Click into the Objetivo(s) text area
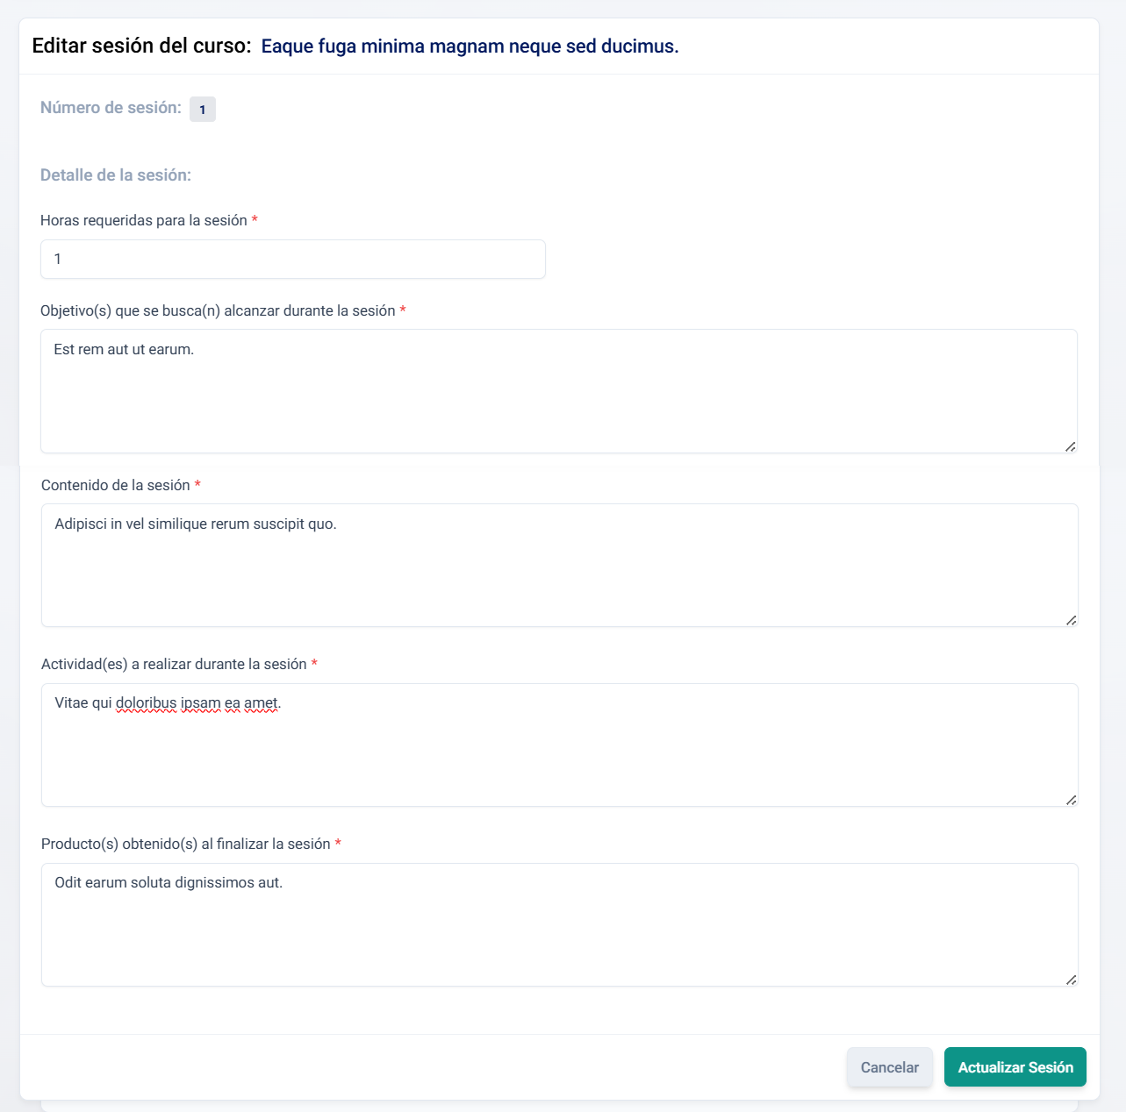 [x=558, y=391]
